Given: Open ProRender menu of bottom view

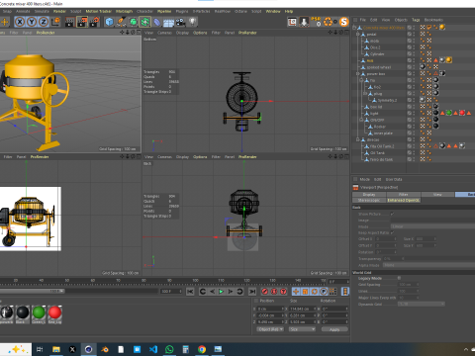Looking at the screenshot, I should click(247, 33).
